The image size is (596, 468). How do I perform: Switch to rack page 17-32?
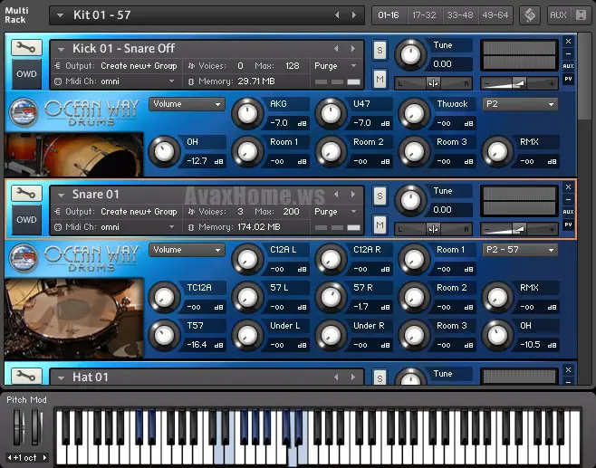tap(424, 15)
